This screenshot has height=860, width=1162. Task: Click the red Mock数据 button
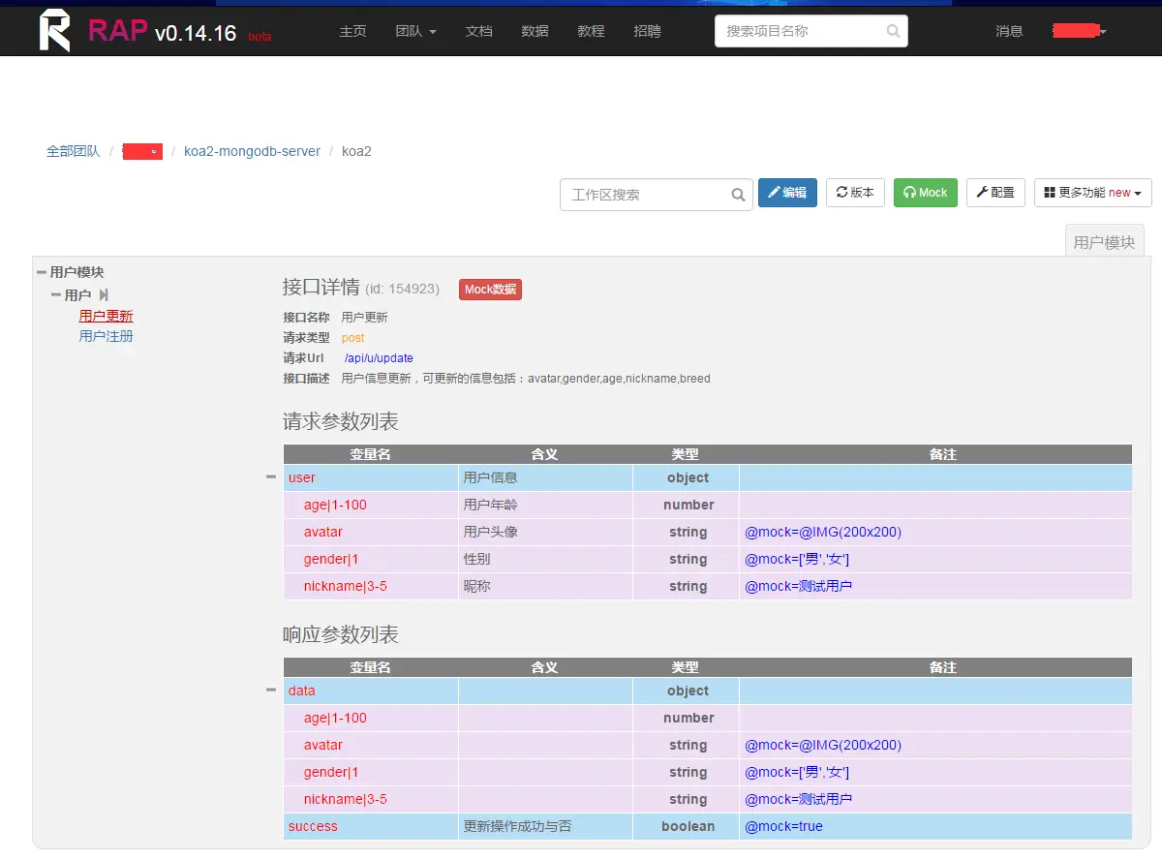coord(490,289)
